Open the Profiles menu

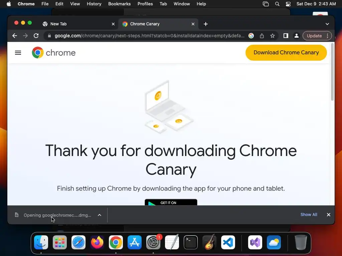pyautogui.click(x=145, y=4)
